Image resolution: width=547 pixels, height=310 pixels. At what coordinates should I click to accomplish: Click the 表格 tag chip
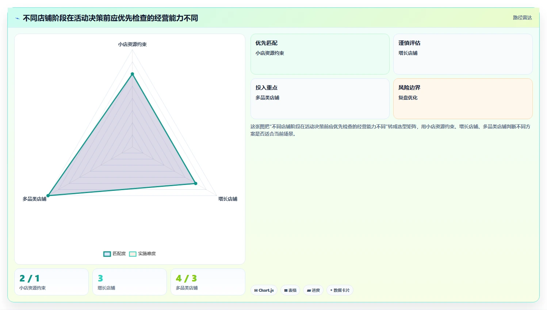tap(290, 290)
